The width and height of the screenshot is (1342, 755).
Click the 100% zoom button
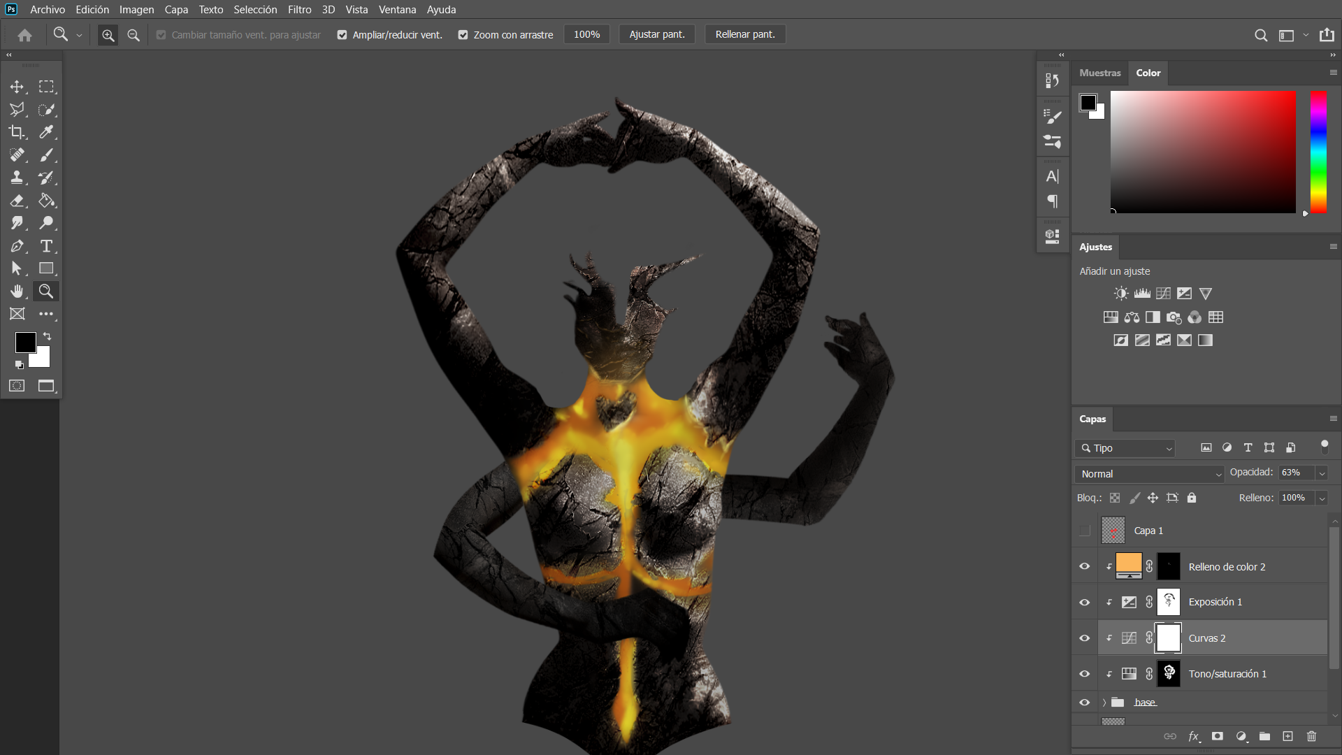click(586, 34)
